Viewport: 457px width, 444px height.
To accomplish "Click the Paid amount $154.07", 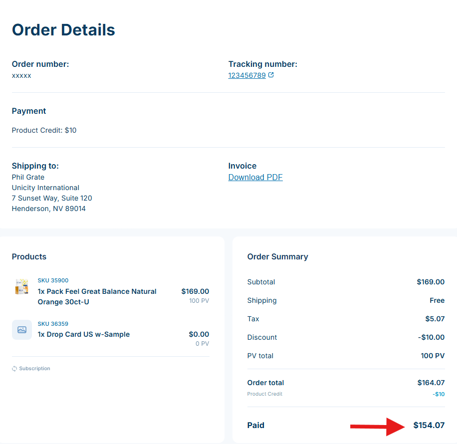I will (x=429, y=426).
